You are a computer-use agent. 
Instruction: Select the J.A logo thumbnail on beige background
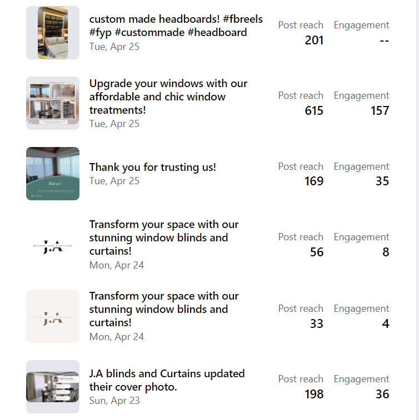coord(53,316)
